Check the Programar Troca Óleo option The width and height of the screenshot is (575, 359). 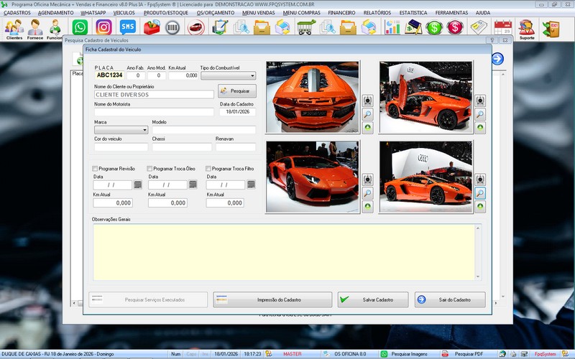pos(150,169)
